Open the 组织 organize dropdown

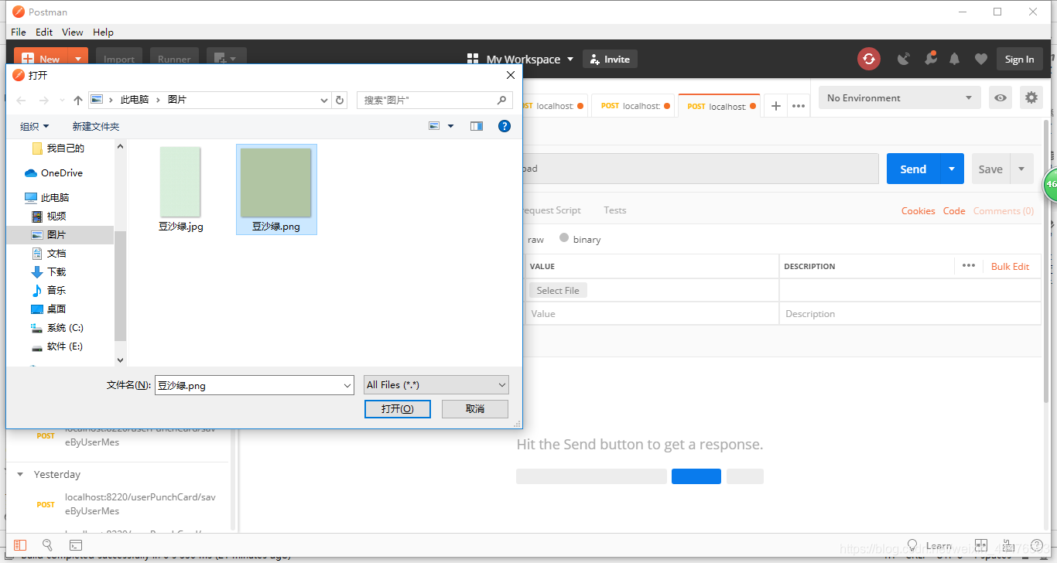(35, 126)
